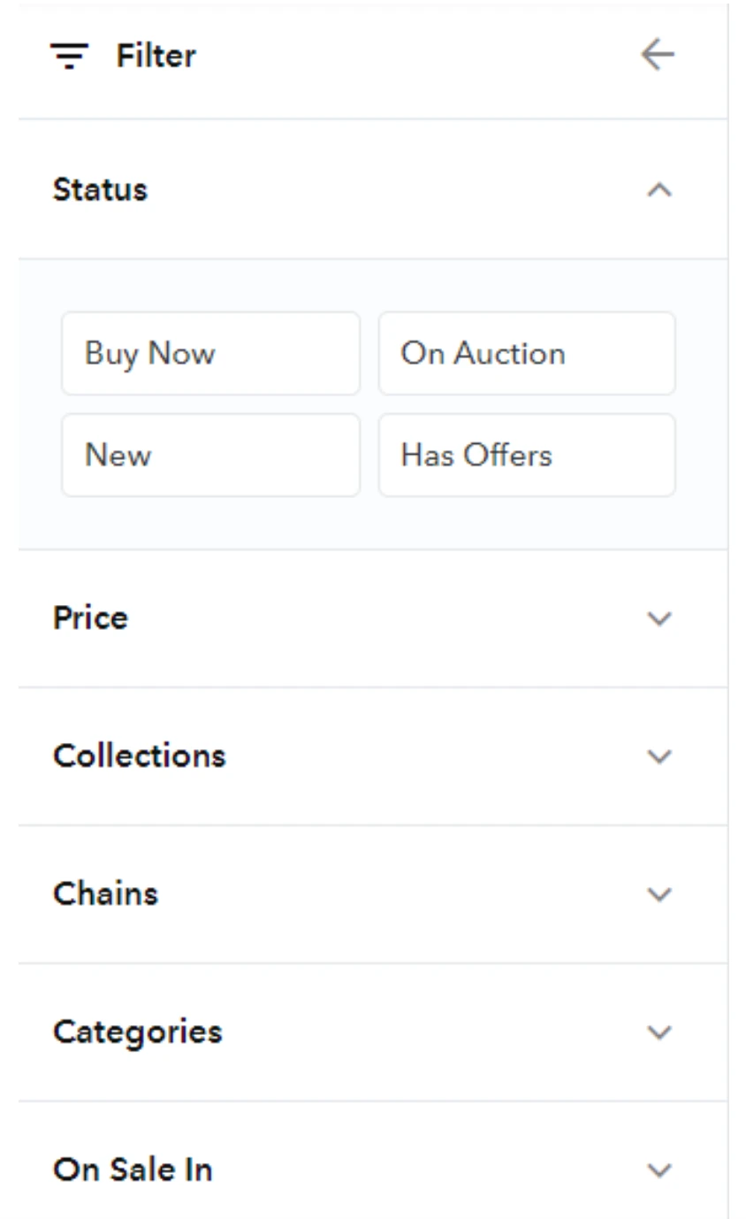Collapse Status section using its up chevron
The image size is (746, 1219).
point(659,190)
